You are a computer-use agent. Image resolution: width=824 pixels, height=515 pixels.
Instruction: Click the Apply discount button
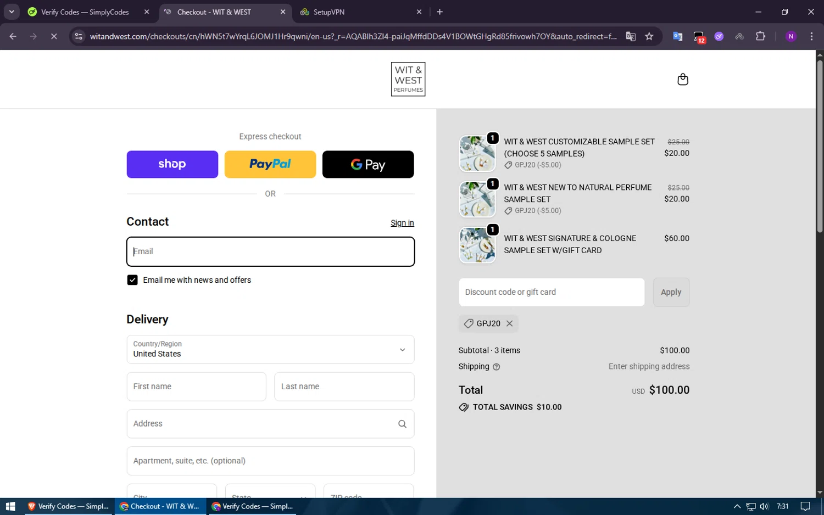(x=671, y=292)
